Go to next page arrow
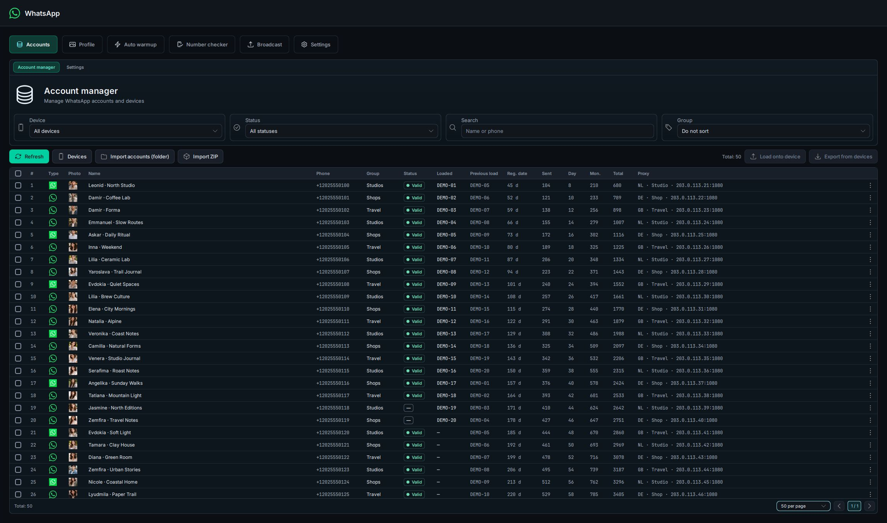 [x=869, y=506]
